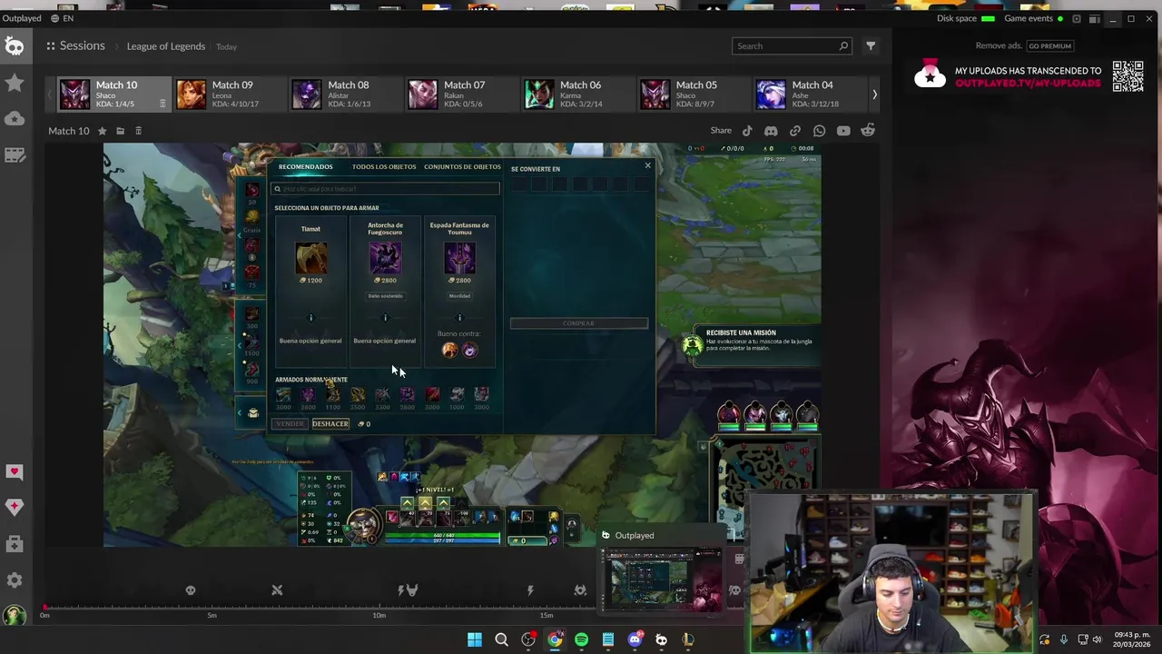Open Spotify from the taskbar
This screenshot has height=654, width=1162.
(x=581, y=639)
